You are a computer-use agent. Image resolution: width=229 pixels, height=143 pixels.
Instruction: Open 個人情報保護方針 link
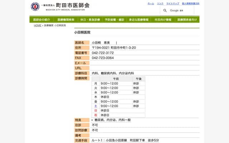[x=190, y=3]
